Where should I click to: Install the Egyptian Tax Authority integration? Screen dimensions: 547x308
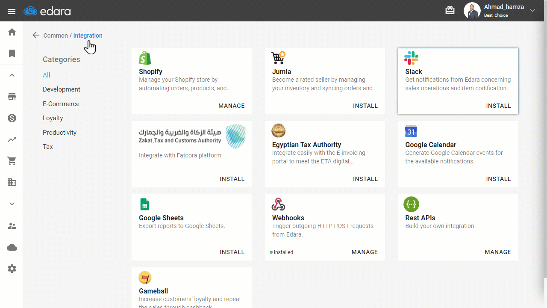point(365,179)
